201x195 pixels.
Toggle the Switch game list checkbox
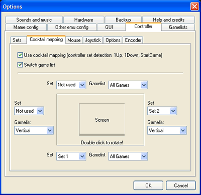[20, 65]
